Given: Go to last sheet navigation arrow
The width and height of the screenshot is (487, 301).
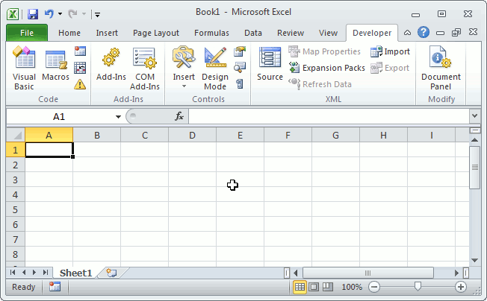Looking at the screenshot, I should tap(46, 273).
